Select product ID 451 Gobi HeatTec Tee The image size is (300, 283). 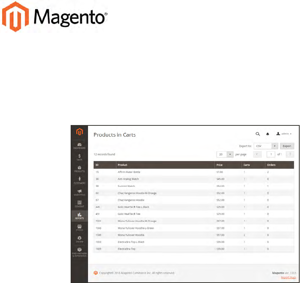[x=193, y=214]
